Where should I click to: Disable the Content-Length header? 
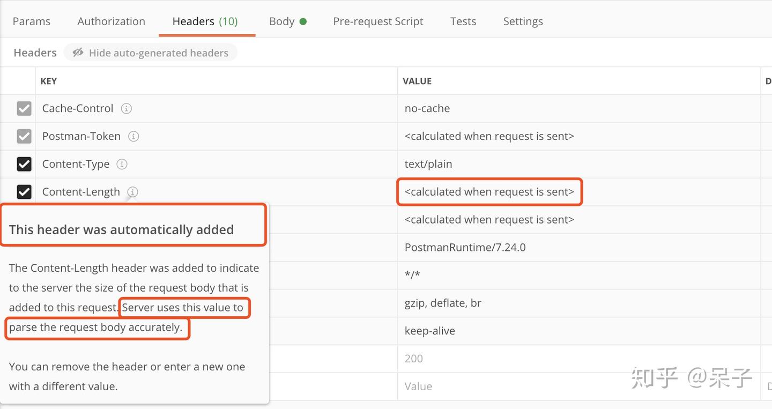click(x=24, y=192)
